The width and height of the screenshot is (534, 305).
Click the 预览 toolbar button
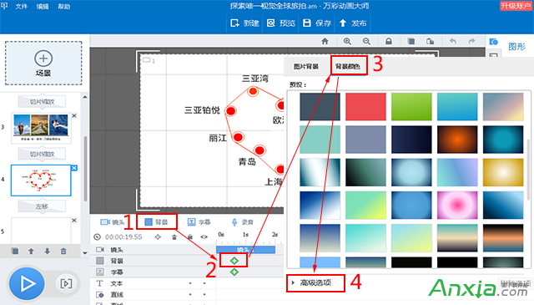(281, 23)
